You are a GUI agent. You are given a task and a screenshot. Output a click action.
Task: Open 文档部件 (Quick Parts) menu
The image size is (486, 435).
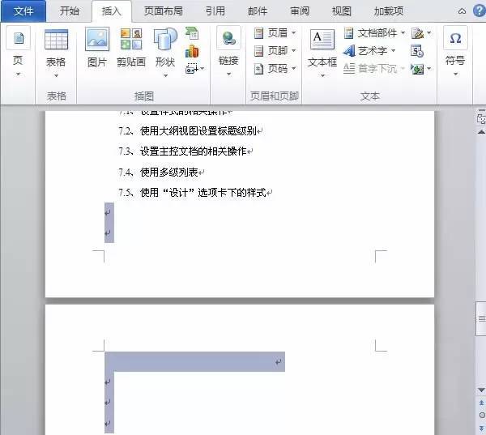pos(375,33)
